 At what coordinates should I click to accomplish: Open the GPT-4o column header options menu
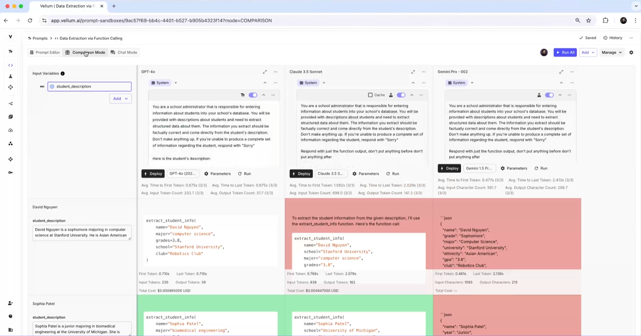tap(276, 72)
